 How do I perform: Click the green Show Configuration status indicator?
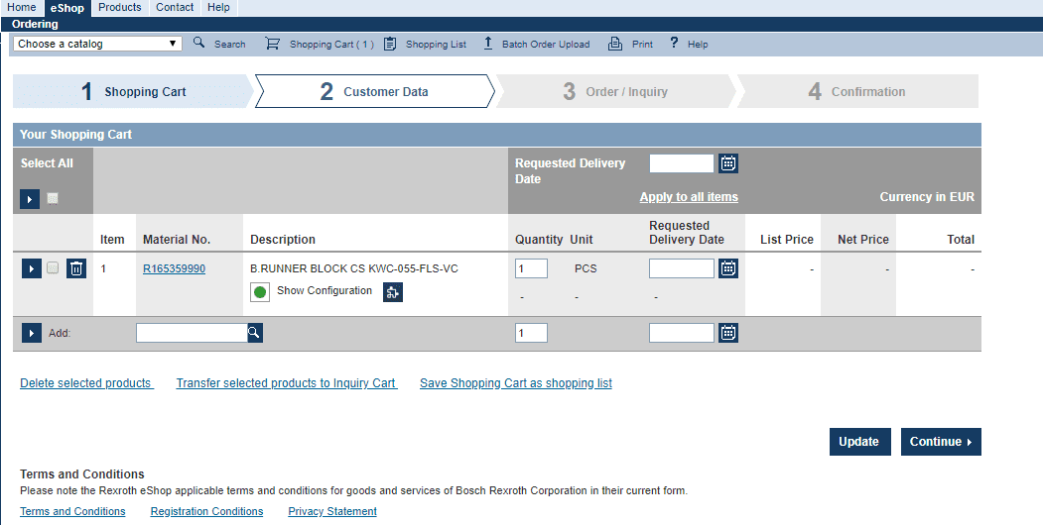260,292
